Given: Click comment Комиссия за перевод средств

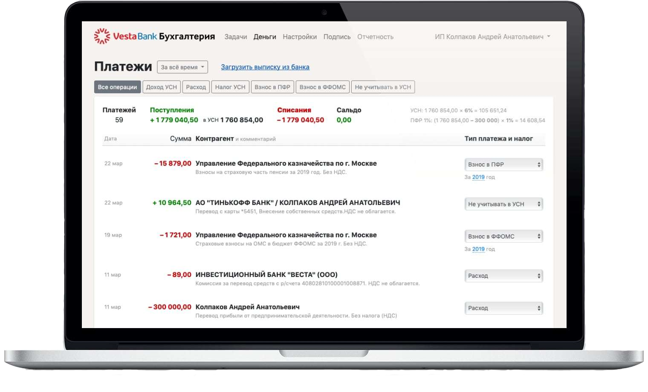Looking at the screenshot, I should (x=307, y=283).
